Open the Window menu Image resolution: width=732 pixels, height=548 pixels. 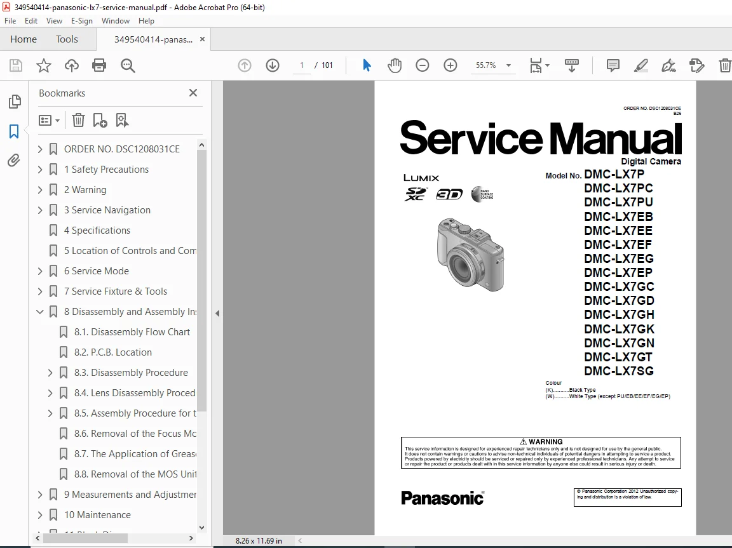pyautogui.click(x=115, y=21)
